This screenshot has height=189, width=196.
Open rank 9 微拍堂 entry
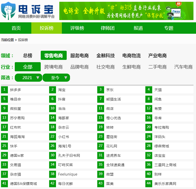[x=25, y=109]
